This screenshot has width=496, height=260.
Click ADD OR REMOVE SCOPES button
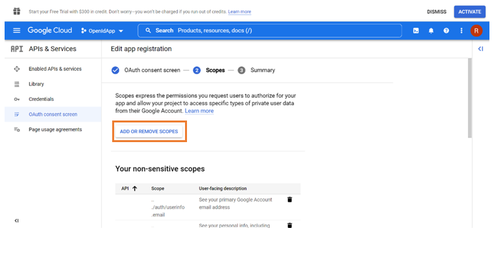tap(149, 132)
